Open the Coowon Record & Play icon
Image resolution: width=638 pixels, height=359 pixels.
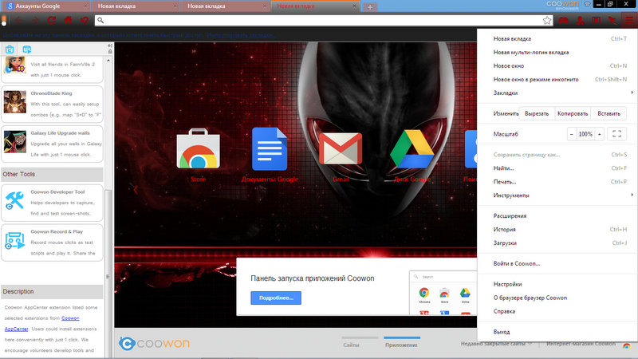(14, 241)
